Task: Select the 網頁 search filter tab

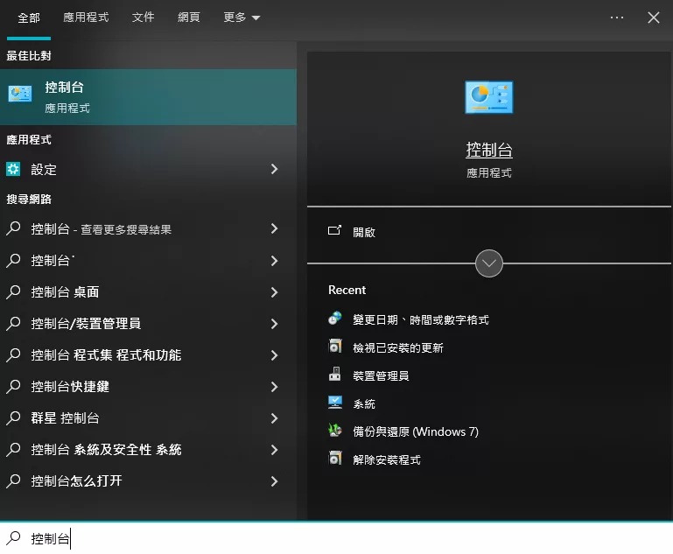Action: [x=189, y=18]
